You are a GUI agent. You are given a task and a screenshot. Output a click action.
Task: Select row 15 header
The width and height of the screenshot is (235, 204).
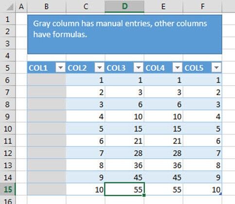8,189
